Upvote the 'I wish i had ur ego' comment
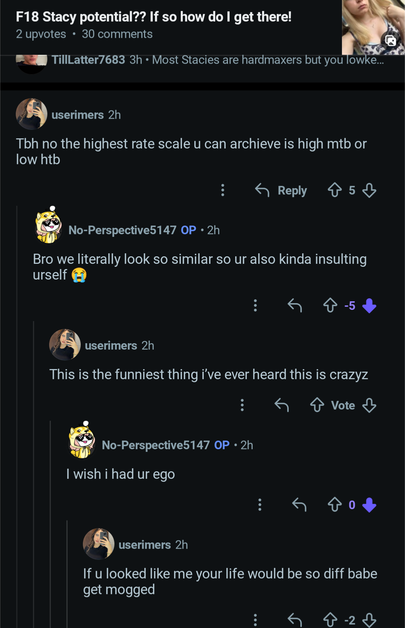The width and height of the screenshot is (405, 628). point(334,505)
